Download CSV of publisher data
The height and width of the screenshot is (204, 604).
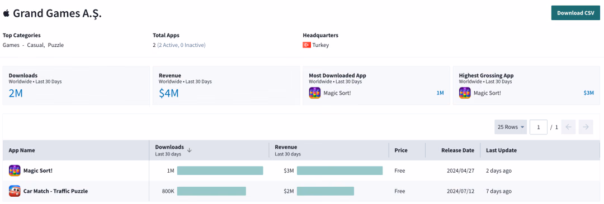(575, 13)
